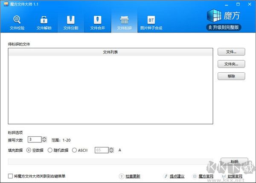This screenshot has width=256, height=183.
Task: Add files with the 文件... button
Action: click(x=231, y=52)
